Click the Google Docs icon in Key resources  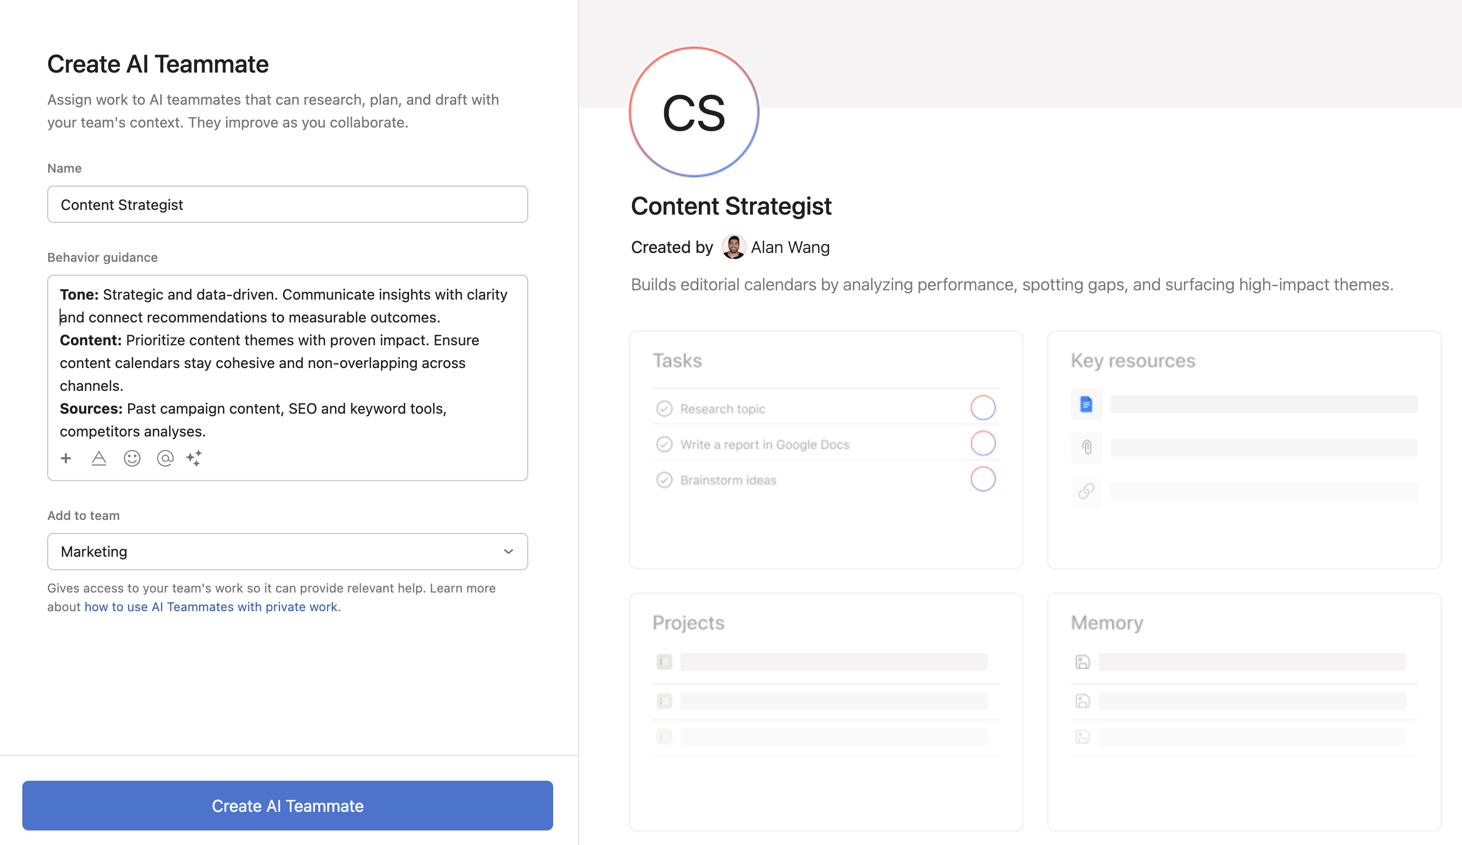click(1086, 404)
